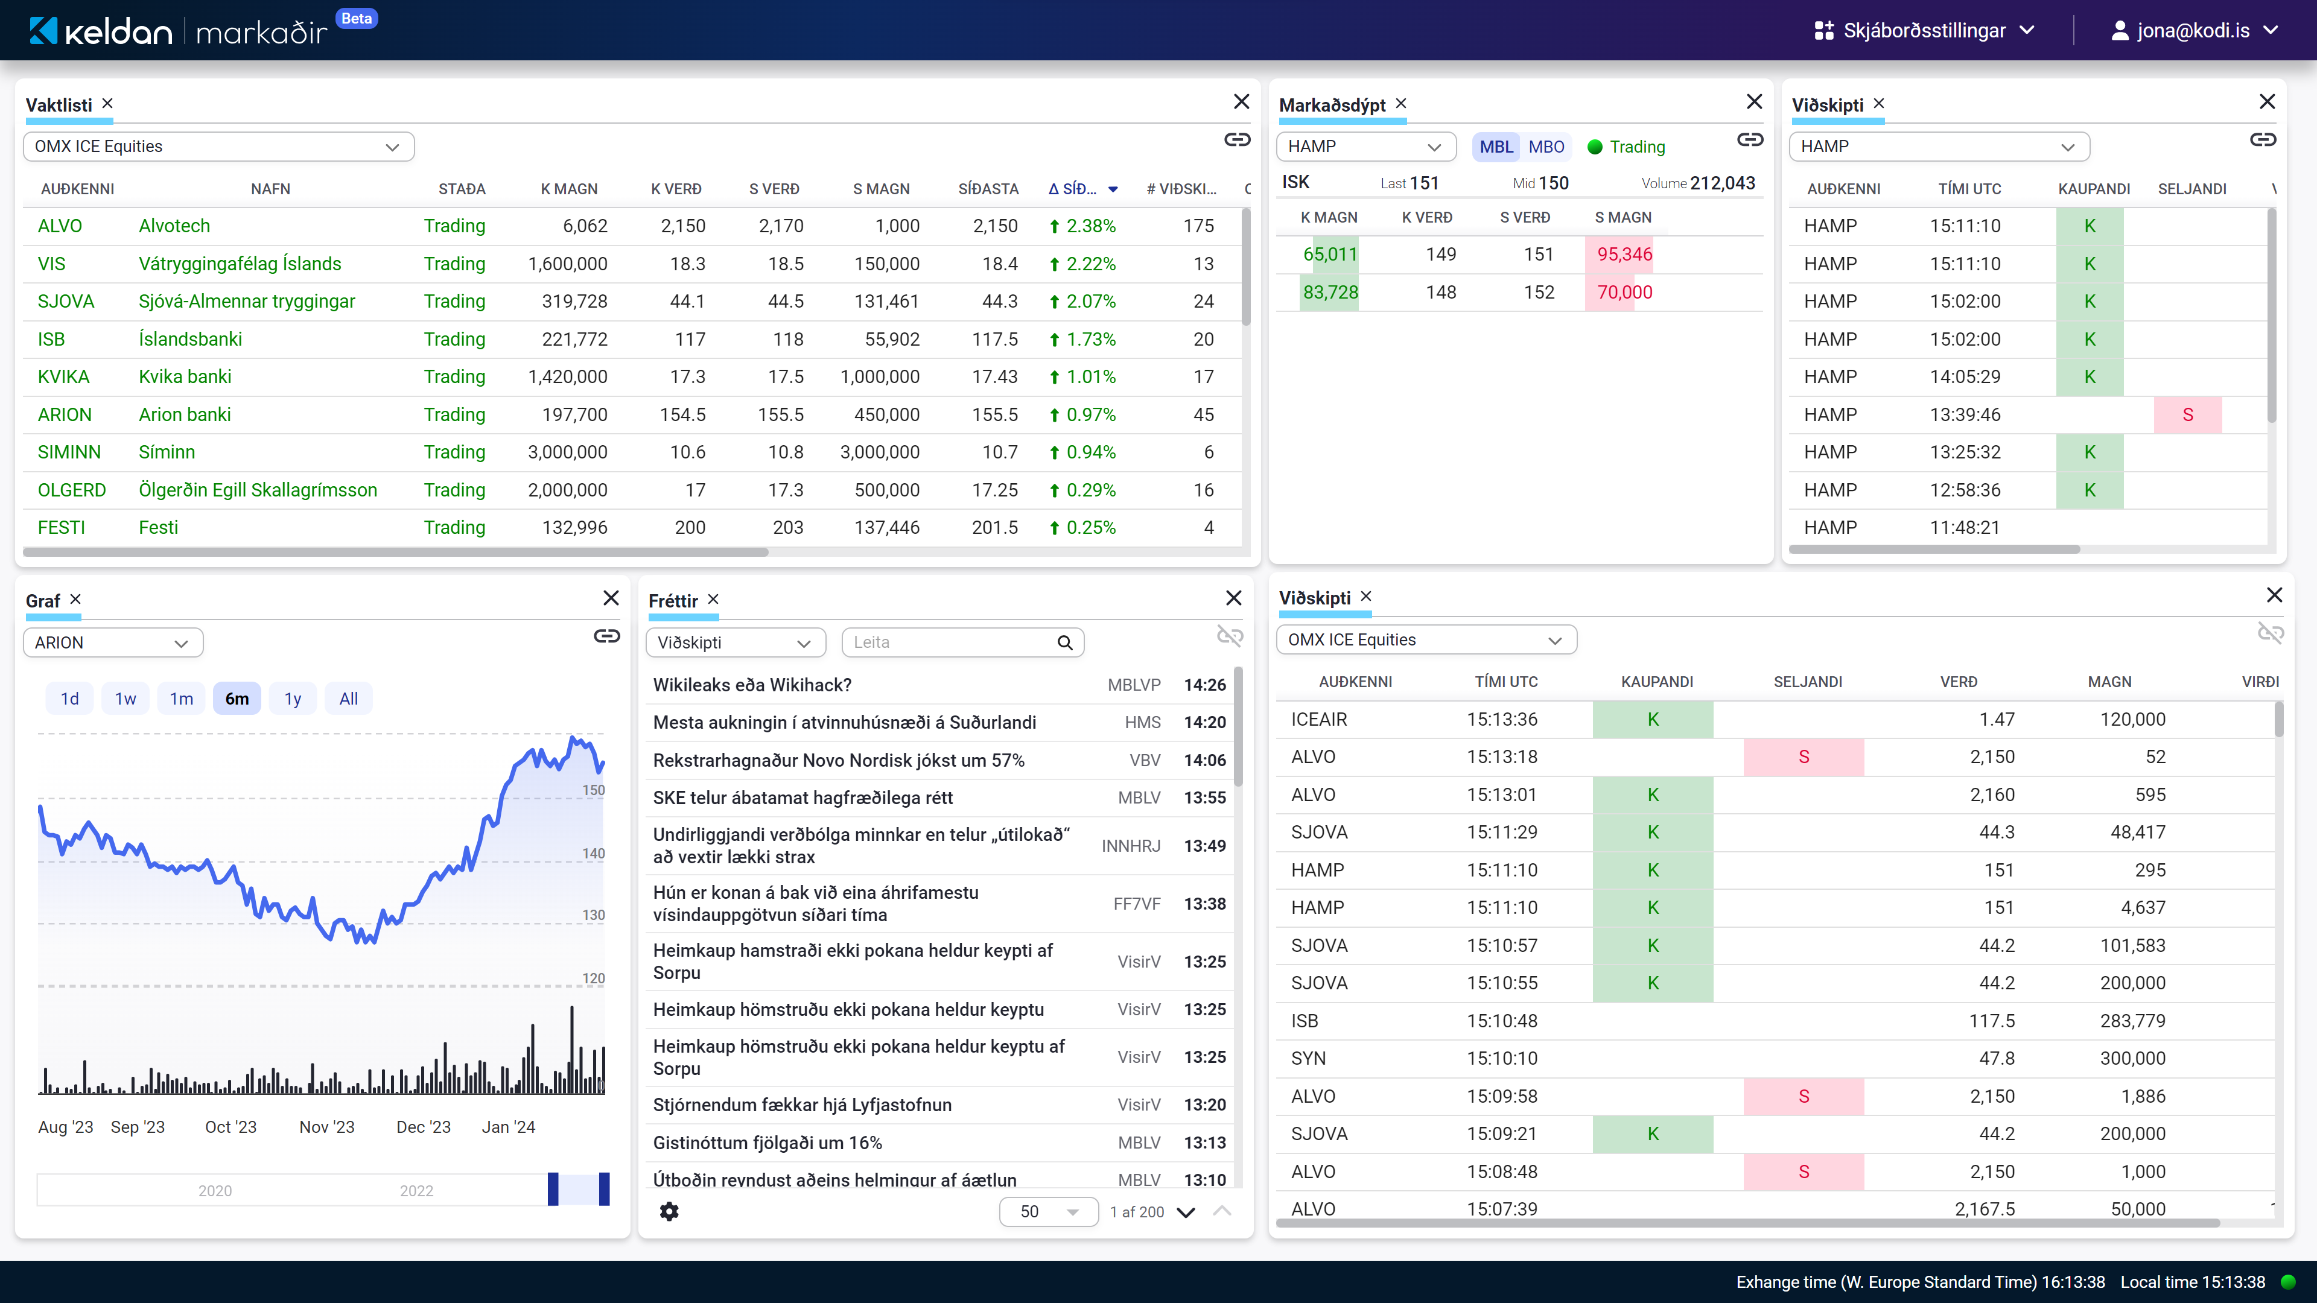The width and height of the screenshot is (2317, 1303).
Task: Click the chart timeline range navigator handle
Action: tap(552, 1189)
